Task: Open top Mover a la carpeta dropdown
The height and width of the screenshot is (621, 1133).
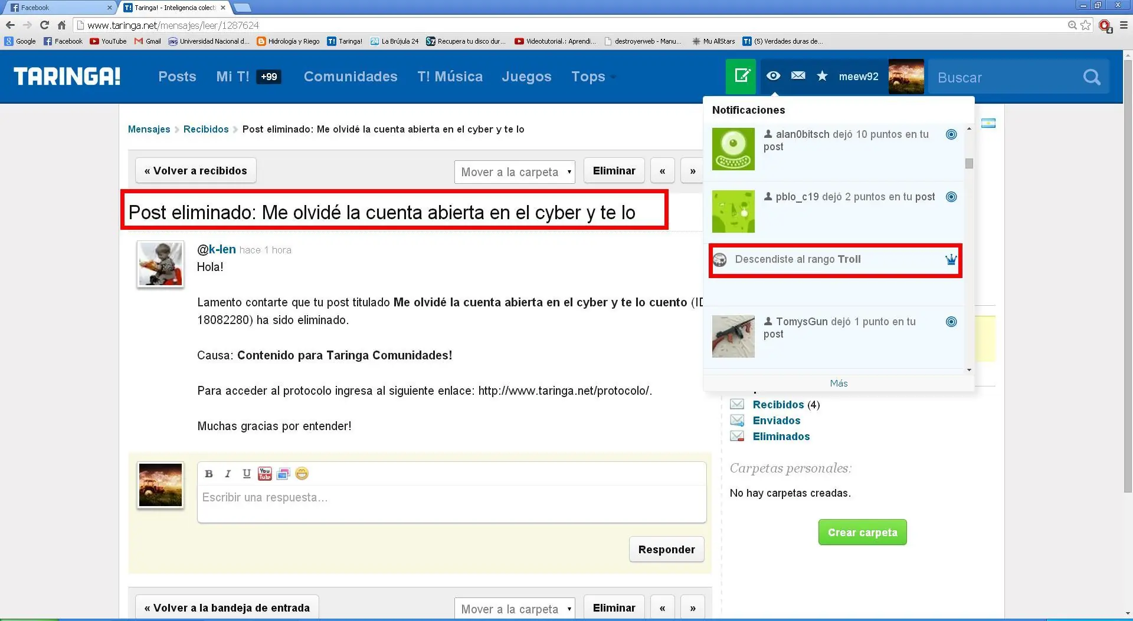Action: click(515, 172)
